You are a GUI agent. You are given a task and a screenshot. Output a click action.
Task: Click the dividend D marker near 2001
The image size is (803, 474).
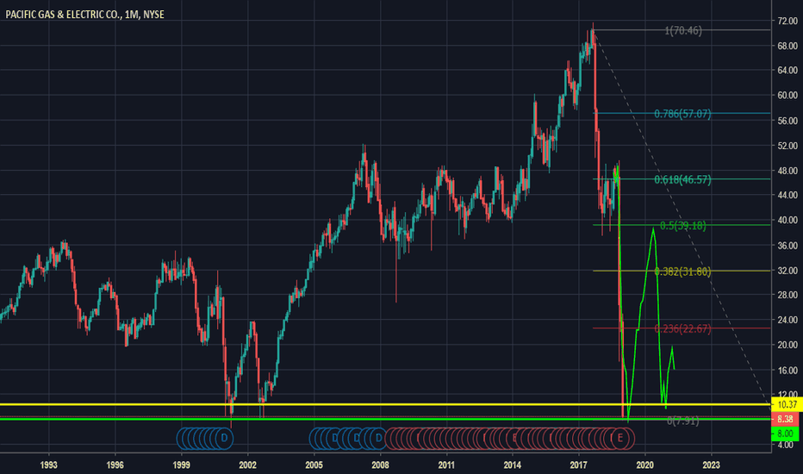click(224, 438)
